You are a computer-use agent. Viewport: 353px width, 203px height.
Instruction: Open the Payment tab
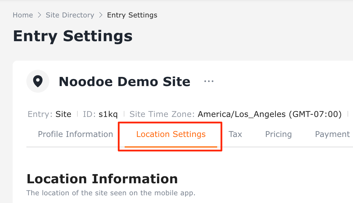[332, 134]
